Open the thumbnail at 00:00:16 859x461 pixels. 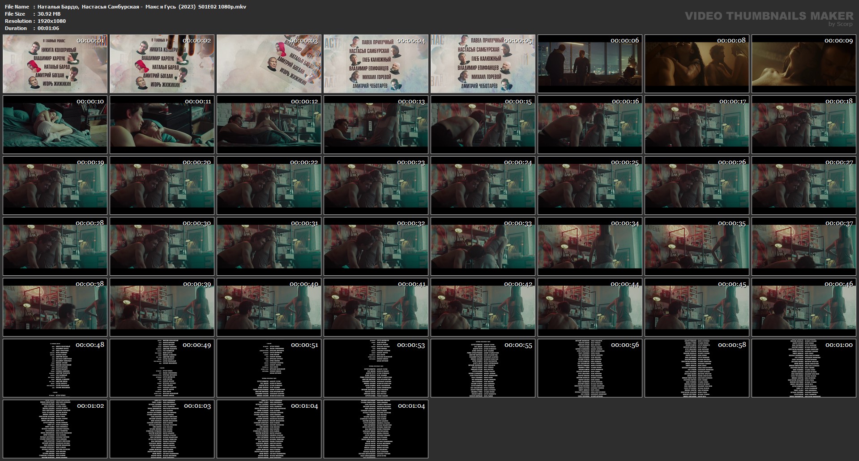coord(590,125)
